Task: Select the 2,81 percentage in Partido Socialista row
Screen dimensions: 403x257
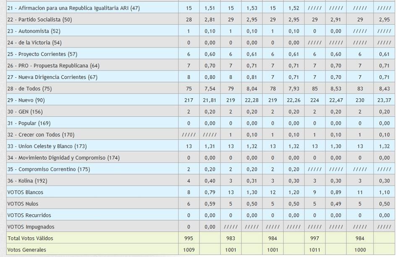Action: pyautogui.click(x=210, y=20)
